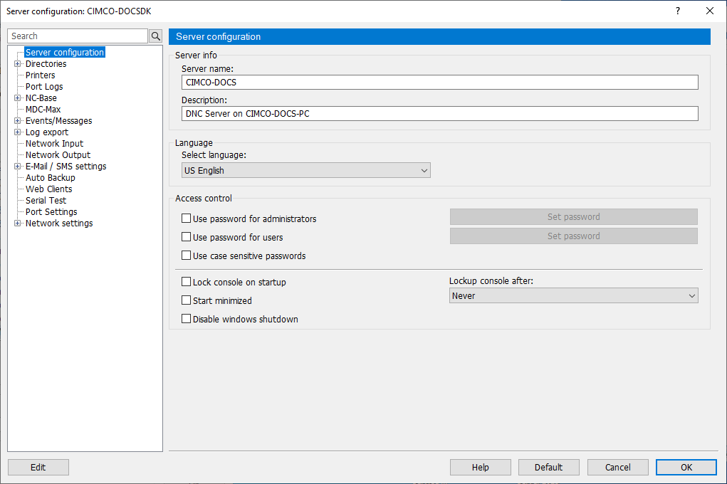The image size is (727, 484).
Task: Enable Use password for administrators
Action: pyautogui.click(x=186, y=219)
